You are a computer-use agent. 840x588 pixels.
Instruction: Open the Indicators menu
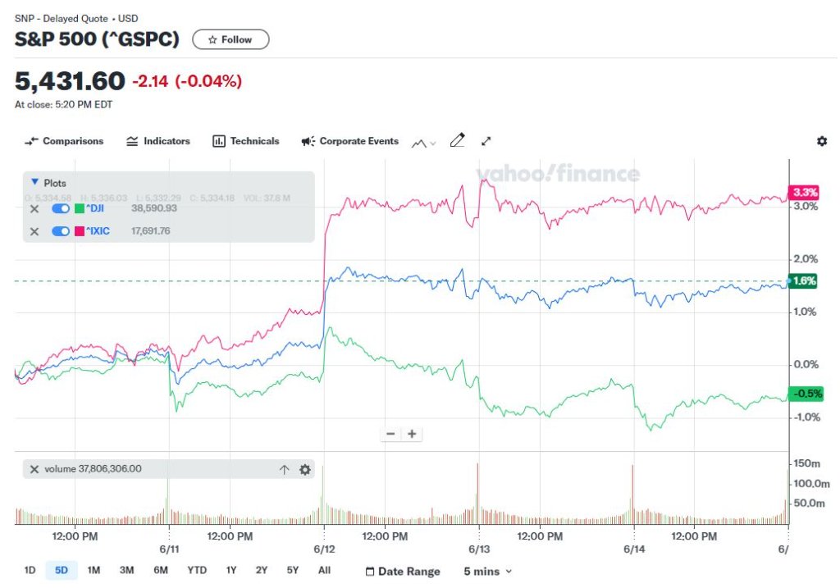158,141
